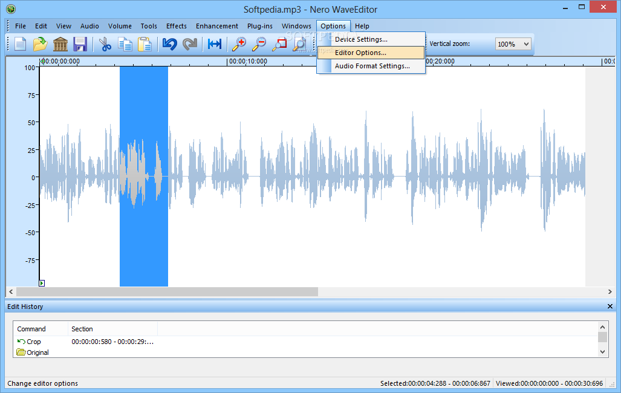The image size is (621, 393).
Task: Click the 00:00:10:000 timeline marker
Action: (248, 62)
